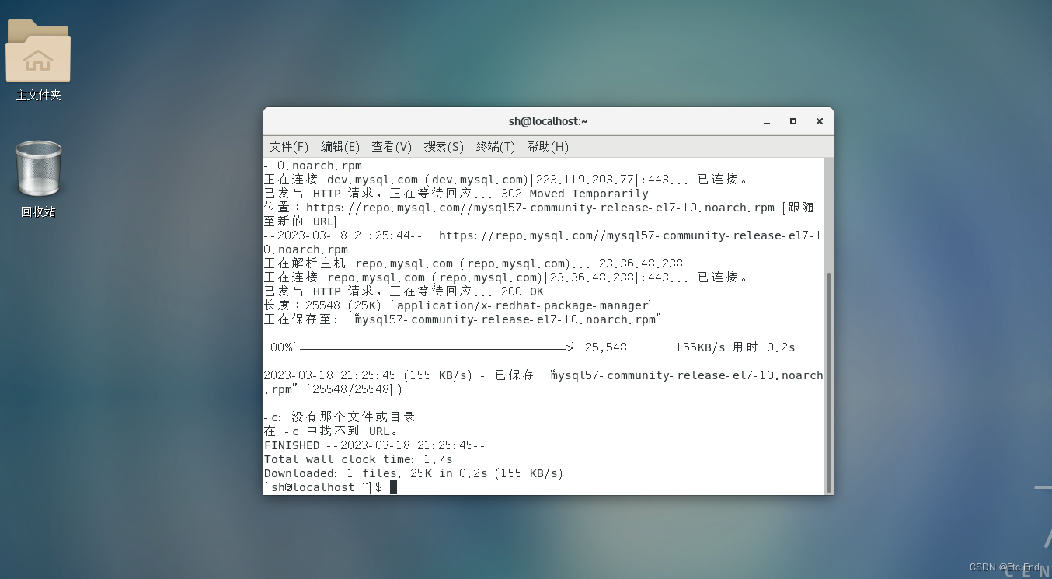Image resolution: width=1052 pixels, height=579 pixels.
Task: Click the 'FINISHED --2023-03-18 21:25:45--' line
Action: click(x=374, y=445)
